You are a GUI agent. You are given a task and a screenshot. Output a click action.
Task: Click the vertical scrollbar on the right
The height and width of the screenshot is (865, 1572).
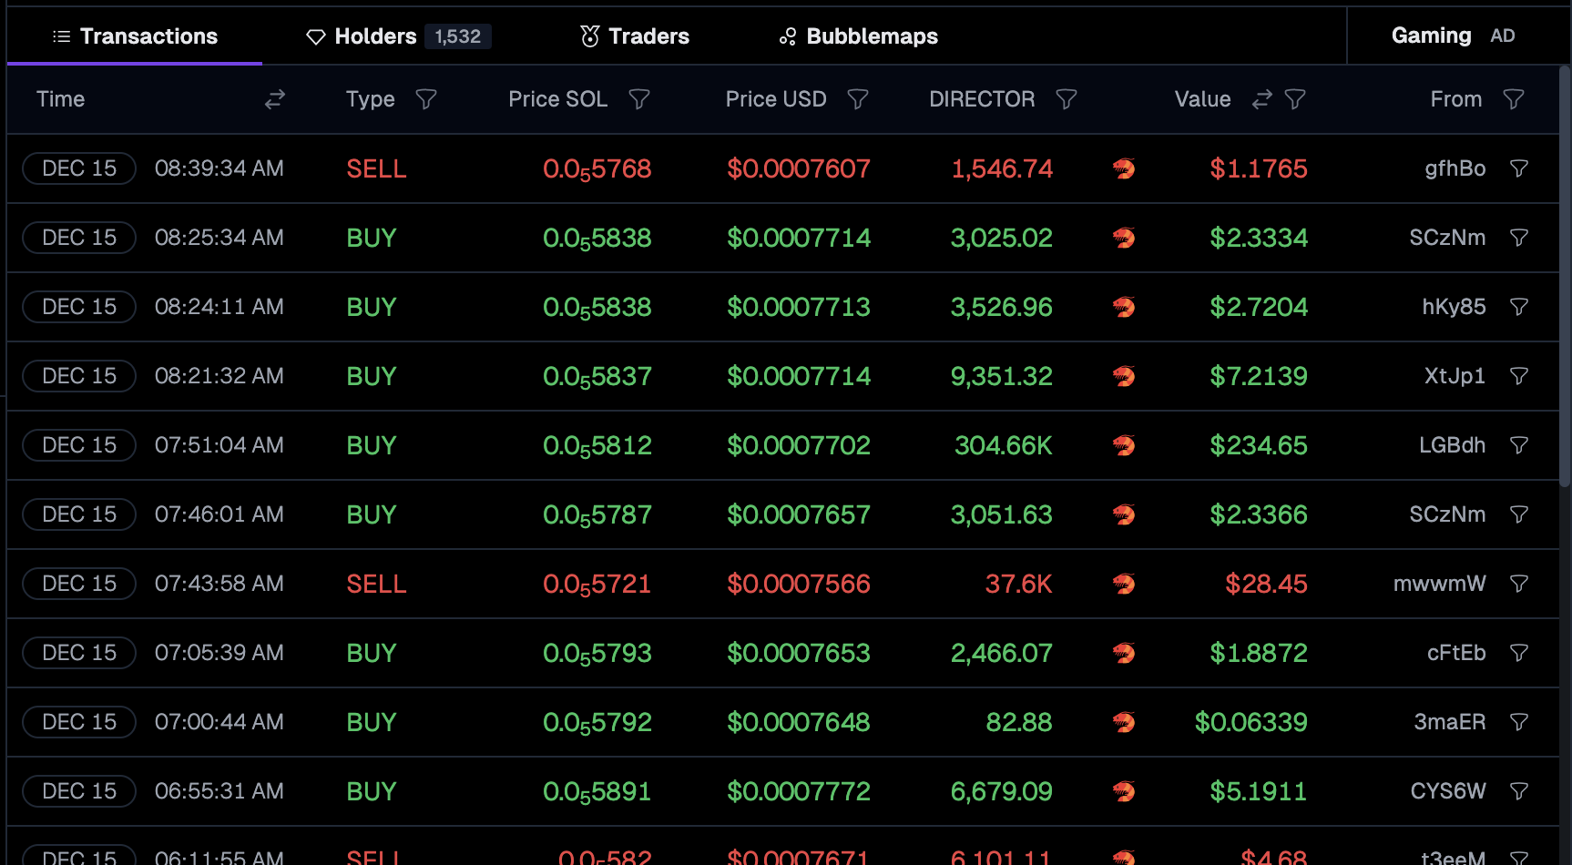[x=1565, y=273]
